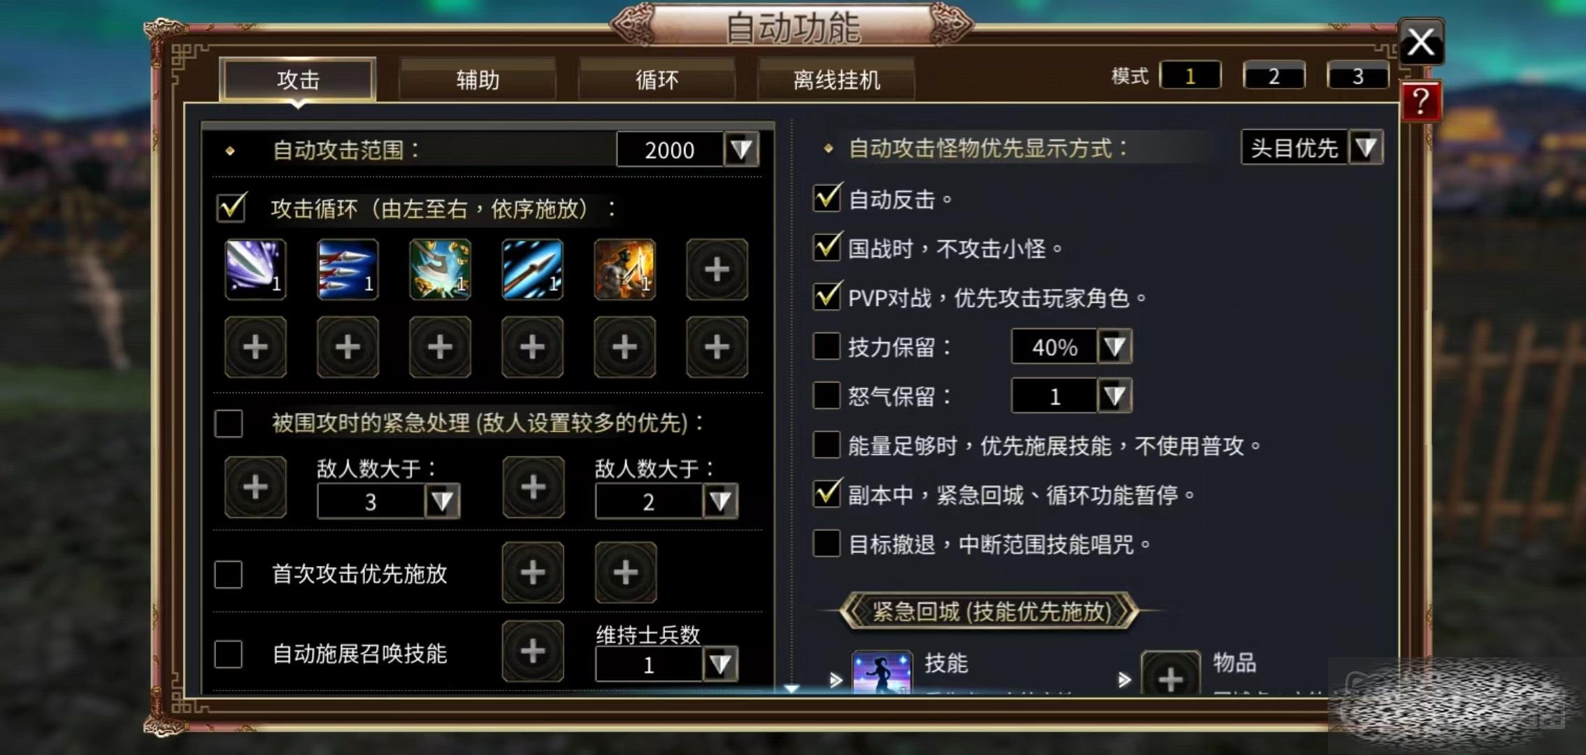Enable 首次攻击优先施放 checkbox
Screen dimensions: 1586x755
(229, 574)
